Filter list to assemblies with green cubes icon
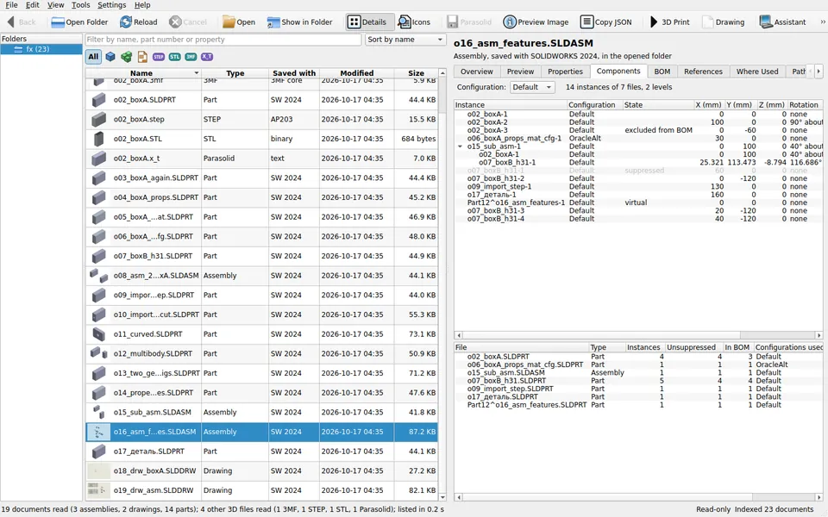The image size is (828, 517). click(x=126, y=57)
